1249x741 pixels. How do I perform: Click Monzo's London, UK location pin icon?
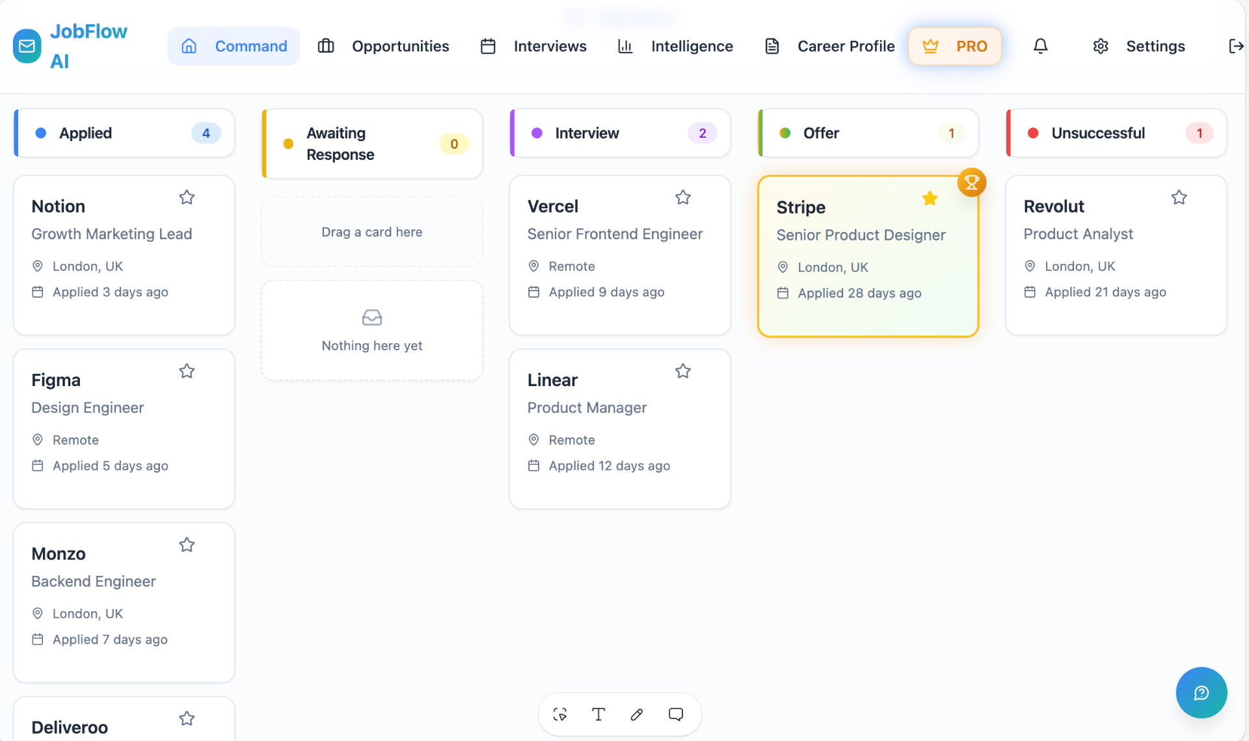point(38,613)
